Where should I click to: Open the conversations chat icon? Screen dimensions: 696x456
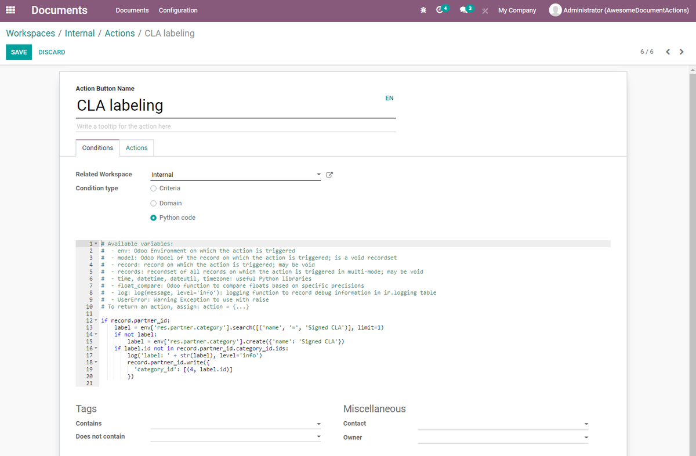tap(464, 10)
